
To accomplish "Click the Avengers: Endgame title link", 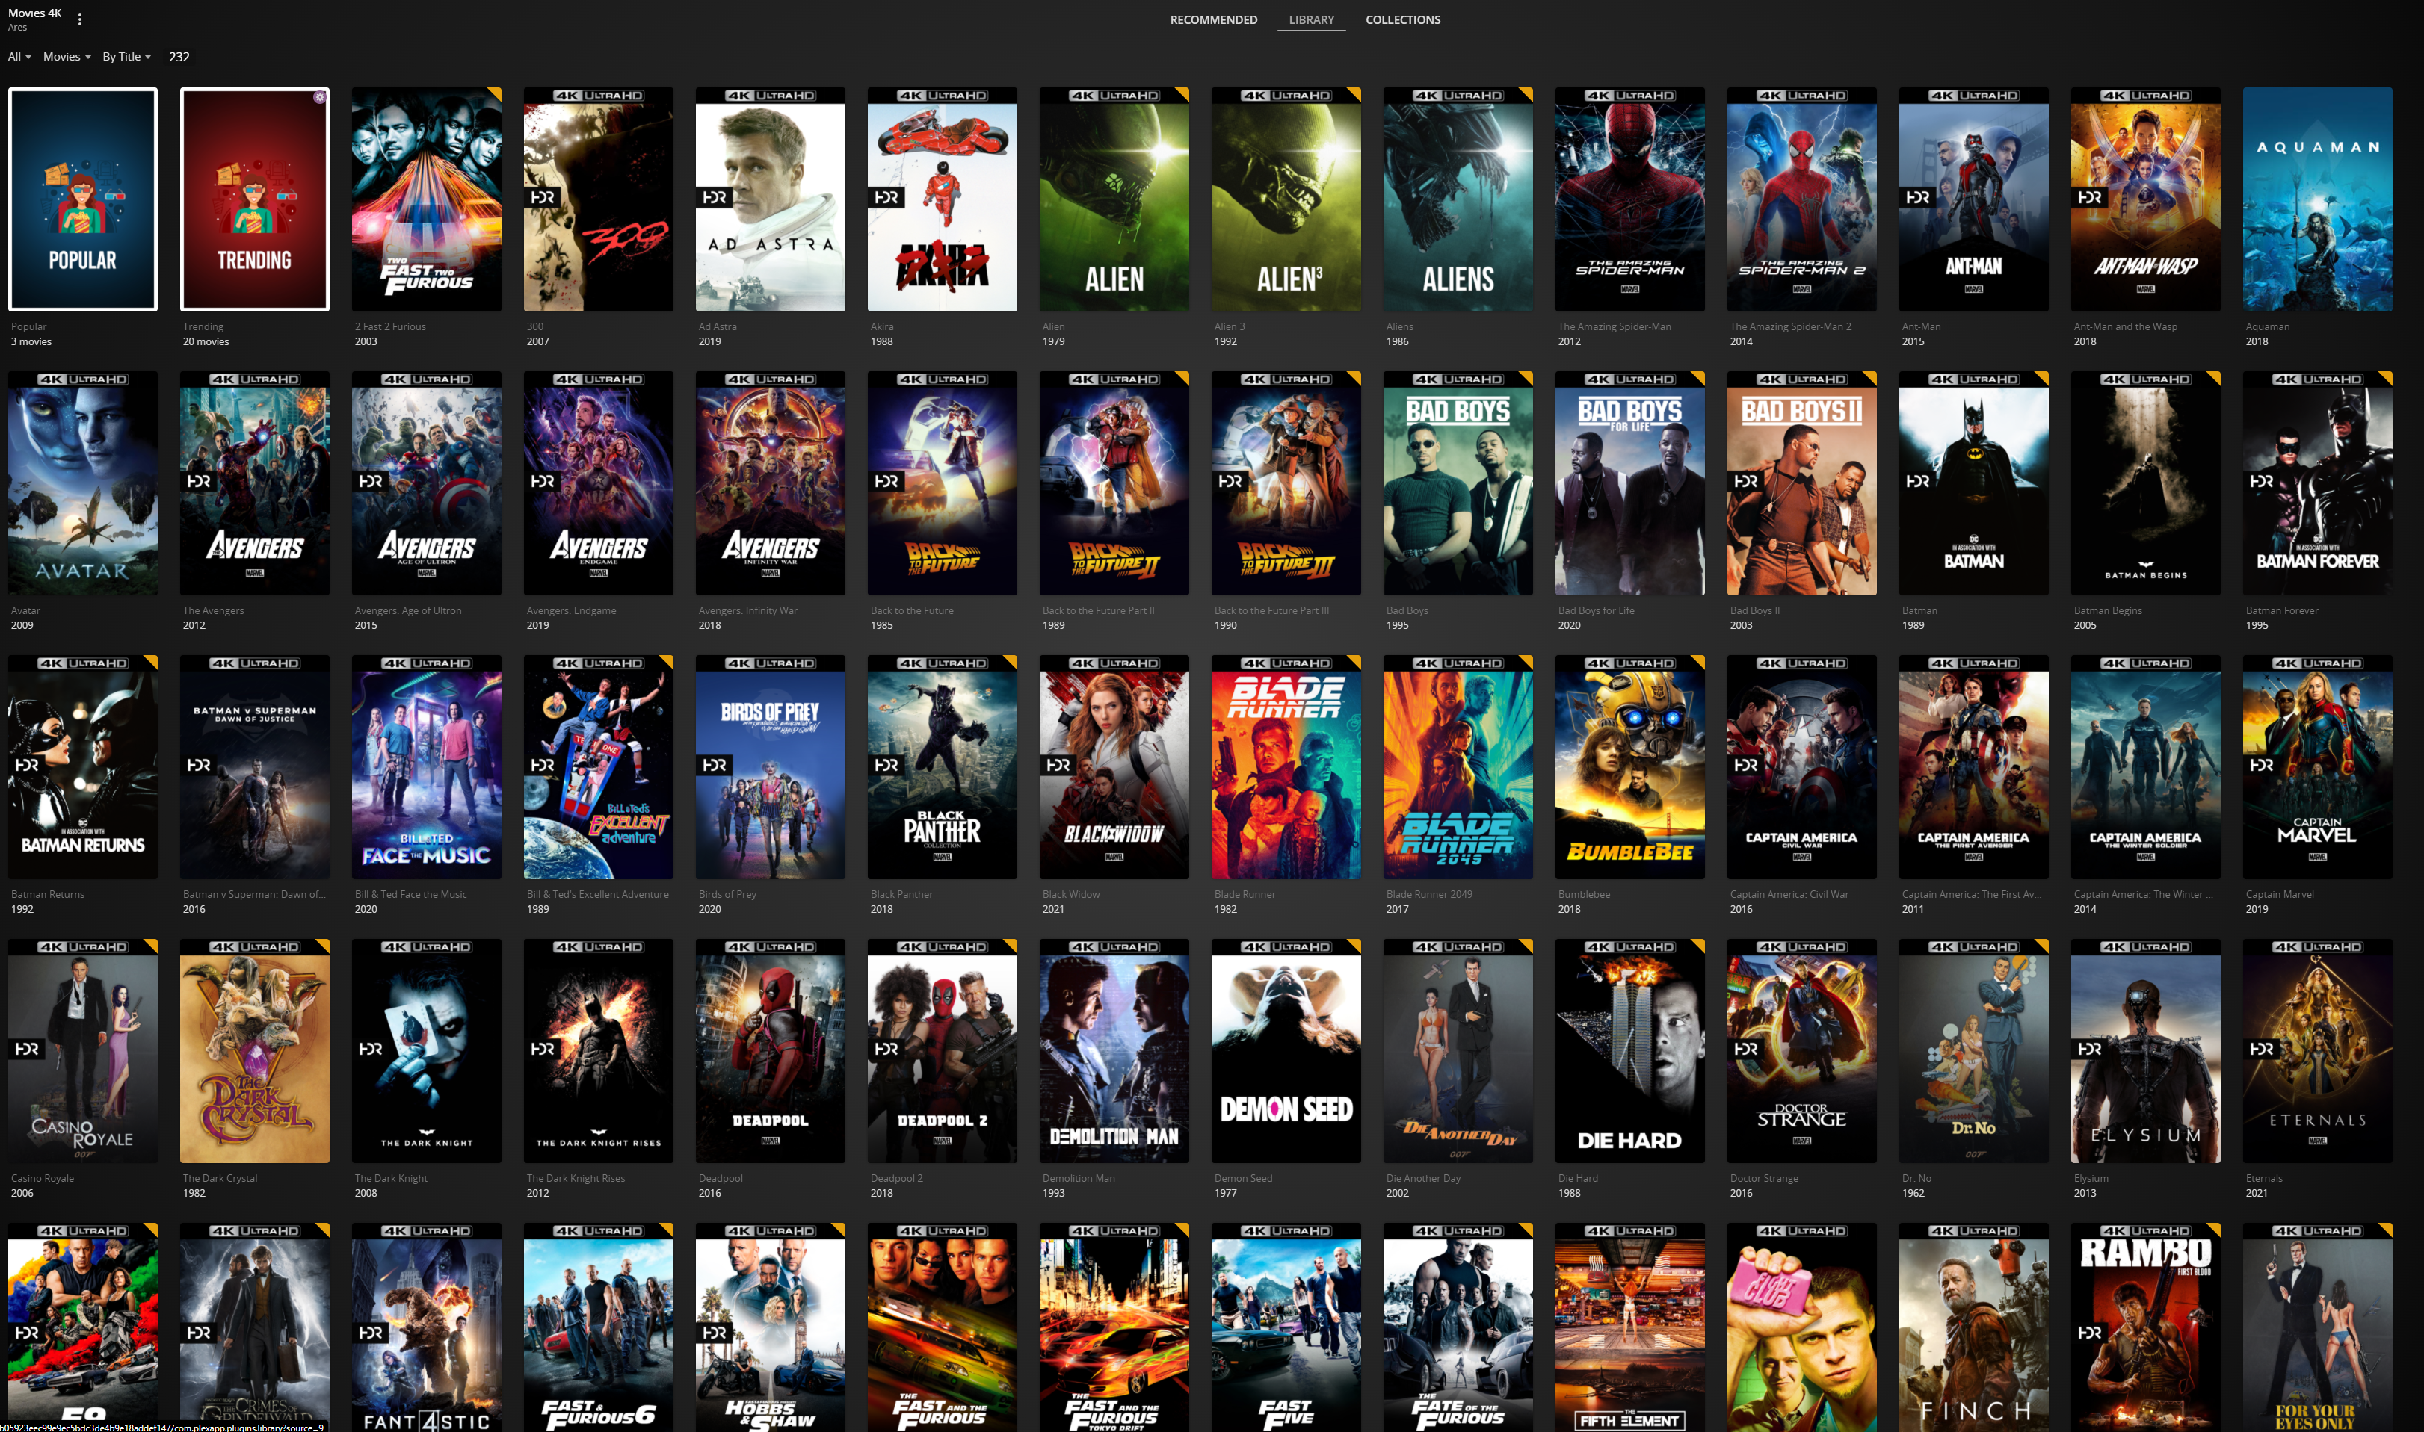I will (570, 611).
